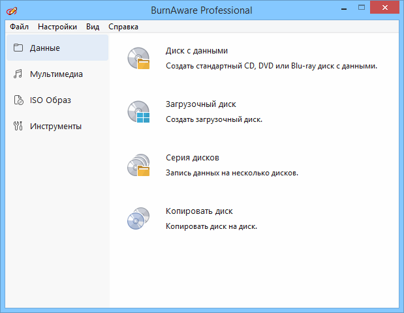The height and width of the screenshot is (313, 404).
Task: Select the music note icon for Мультимедиа
Action: click(x=18, y=74)
